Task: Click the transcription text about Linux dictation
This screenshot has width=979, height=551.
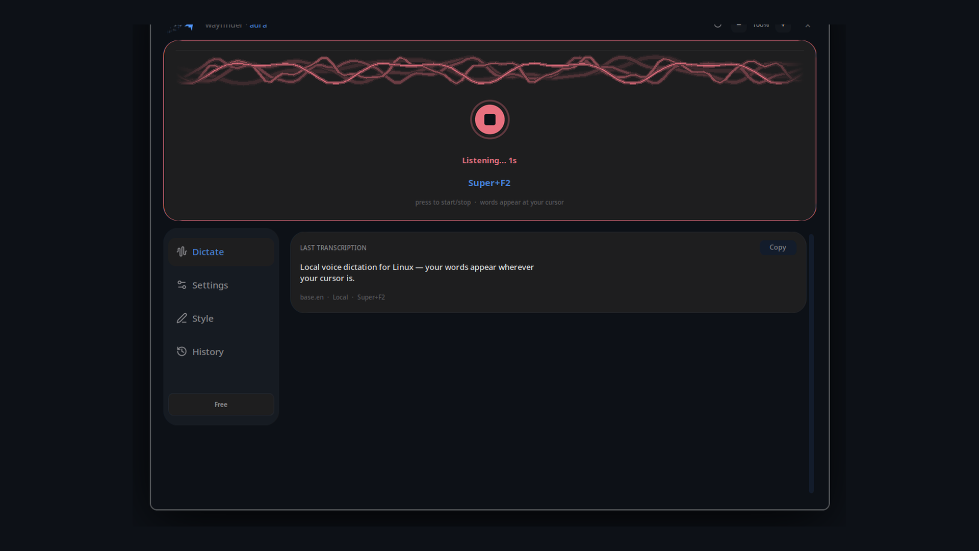Action: click(x=417, y=273)
